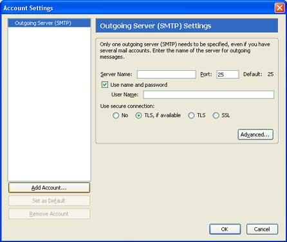Screen dimensions: 287x242
Task: Click the disabled Remove Account button
Action: (x=49, y=214)
